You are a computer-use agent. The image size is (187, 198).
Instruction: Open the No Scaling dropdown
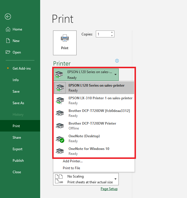coord(86,179)
